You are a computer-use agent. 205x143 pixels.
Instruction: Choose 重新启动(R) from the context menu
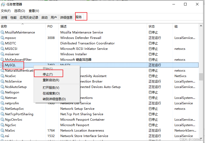[x=57, y=80]
